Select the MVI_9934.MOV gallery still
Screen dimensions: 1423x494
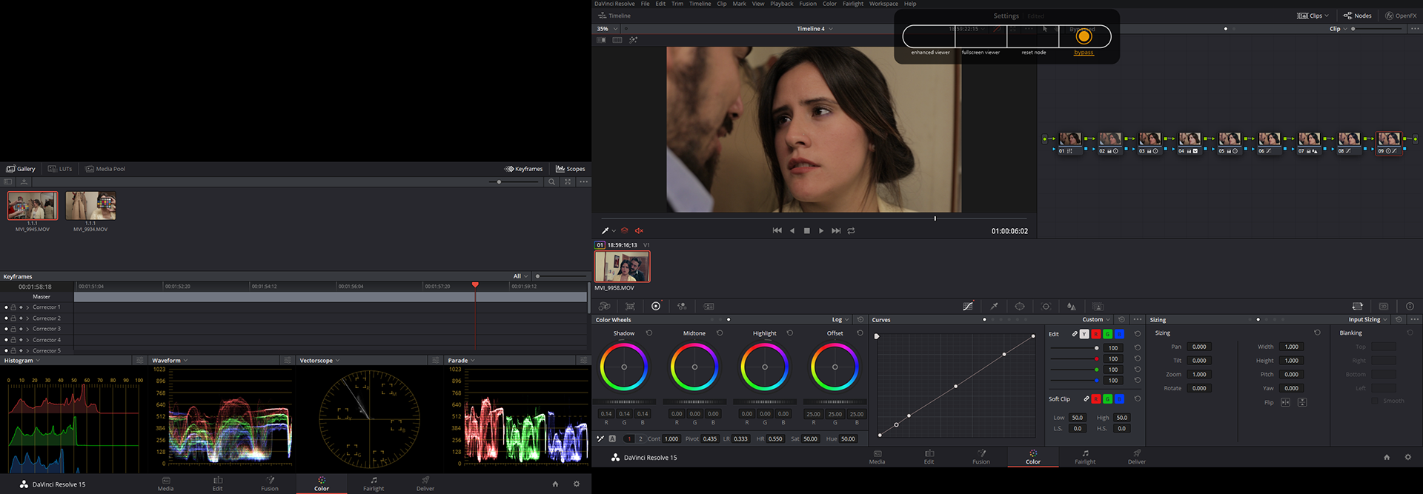pyautogui.click(x=90, y=206)
